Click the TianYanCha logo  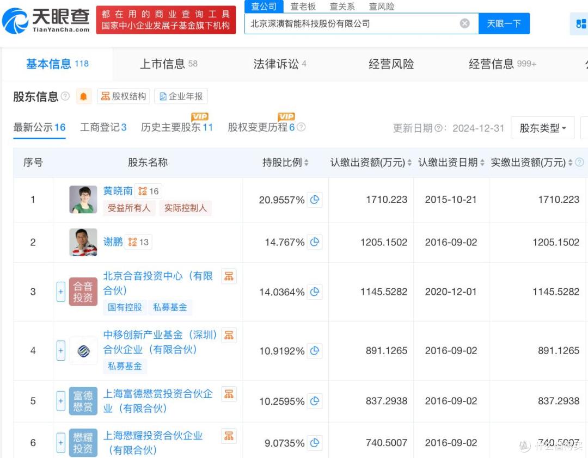(46, 21)
